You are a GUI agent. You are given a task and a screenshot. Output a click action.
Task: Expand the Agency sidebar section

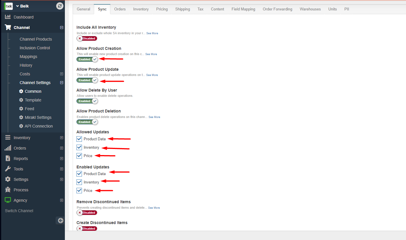61,200
